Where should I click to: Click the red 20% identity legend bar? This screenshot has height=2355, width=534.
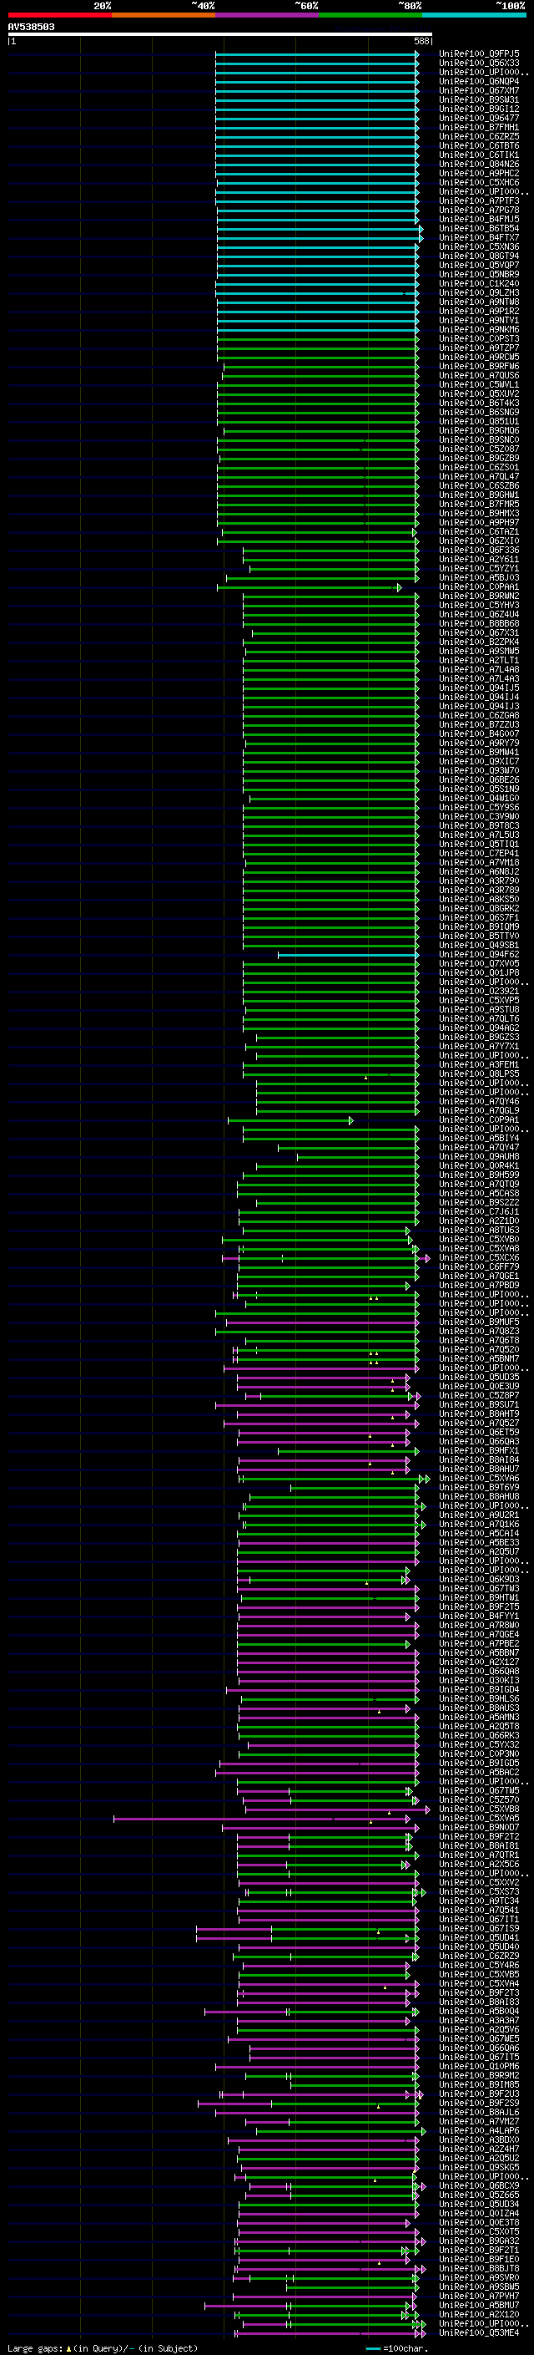click(x=59, y=15)
